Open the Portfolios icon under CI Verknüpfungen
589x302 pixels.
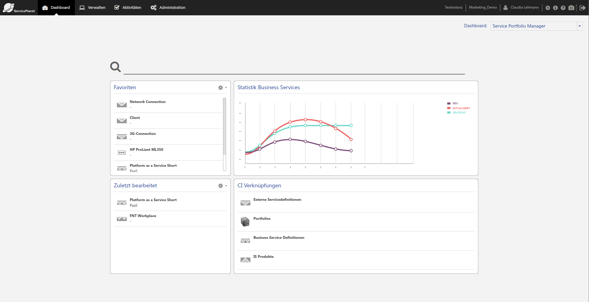click(x=245, y=222)
